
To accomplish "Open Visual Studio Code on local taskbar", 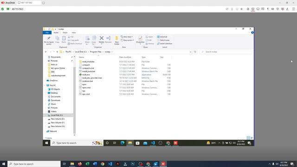I will [x=110, y=164].
